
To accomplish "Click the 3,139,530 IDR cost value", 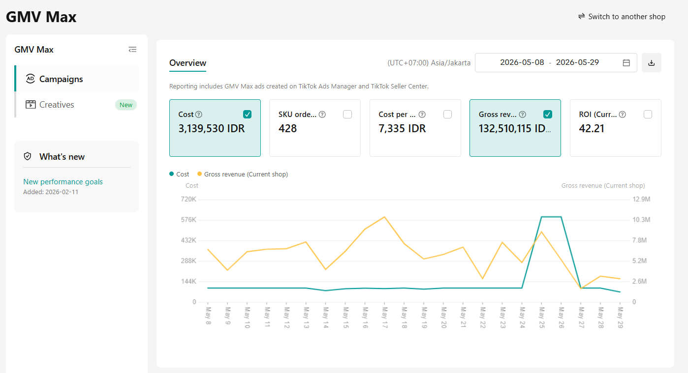I will (212, 129).
